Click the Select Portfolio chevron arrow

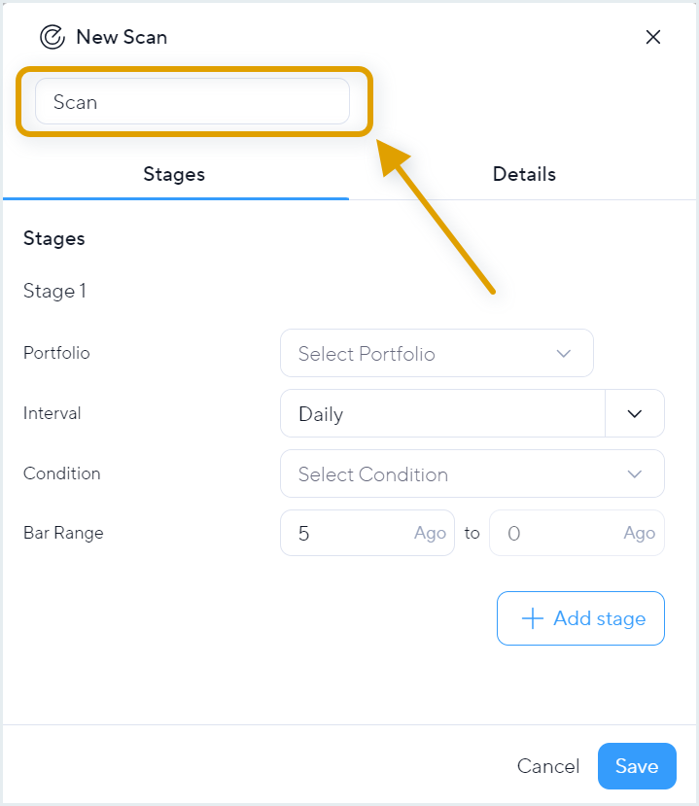[x=564, y=354]
